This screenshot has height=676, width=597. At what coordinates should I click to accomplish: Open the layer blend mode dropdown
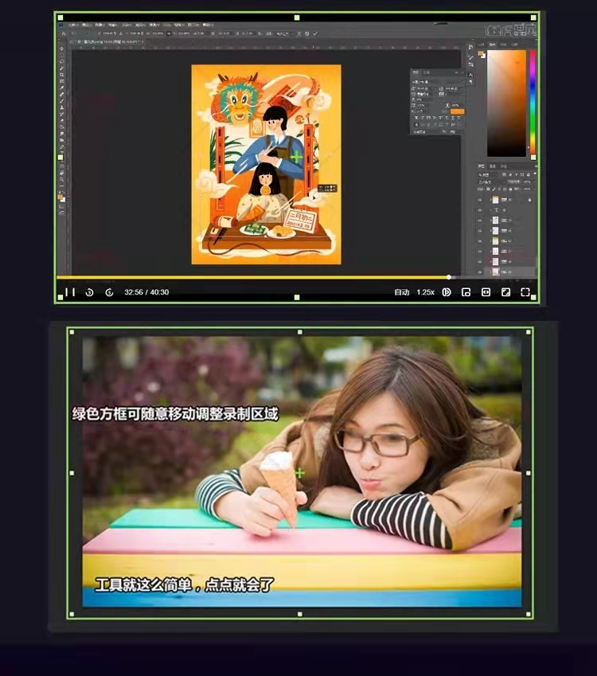pos(491,182)
